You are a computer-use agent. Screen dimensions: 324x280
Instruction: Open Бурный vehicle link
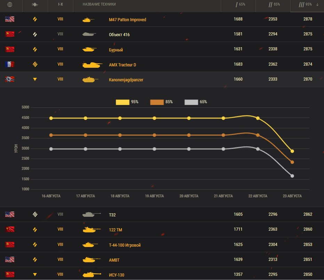116,50
